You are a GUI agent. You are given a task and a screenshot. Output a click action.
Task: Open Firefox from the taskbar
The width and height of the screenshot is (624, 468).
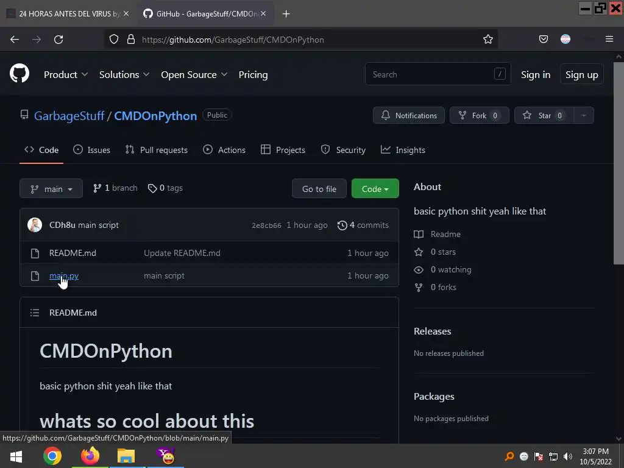tap(90, 456)
